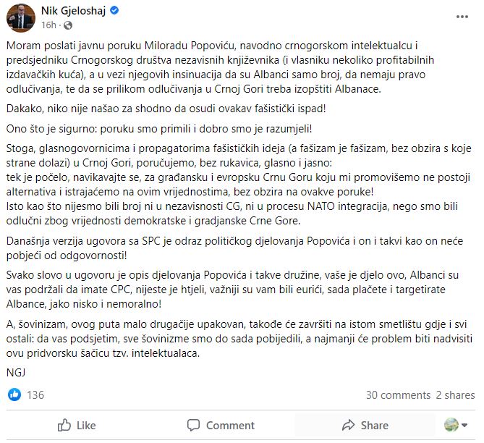Click the blue like reaction icon
This screenshot has width=484, height=443.
(14, 395)
